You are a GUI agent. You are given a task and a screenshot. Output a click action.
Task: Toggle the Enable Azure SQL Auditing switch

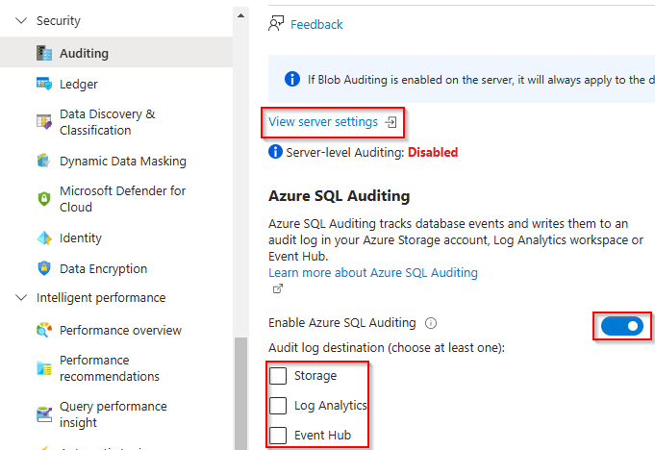click(x=622, y=326)
